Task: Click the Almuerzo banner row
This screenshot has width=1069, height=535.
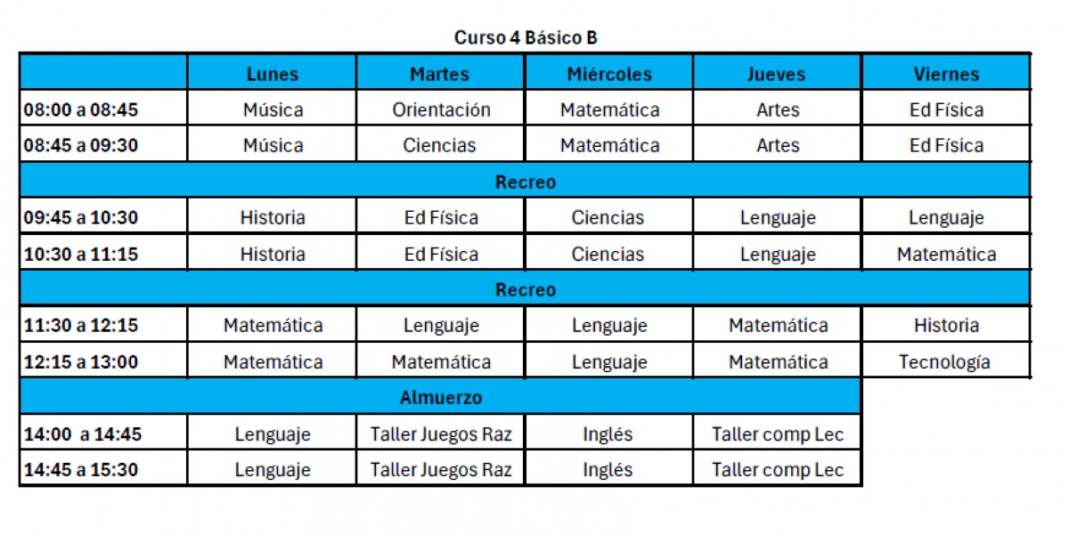Action: click(441, 397)
